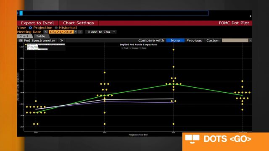This screenshot has height=151, width=269.
Task: Go to the previous meeting date arrow
Action: tap(46, 32)
